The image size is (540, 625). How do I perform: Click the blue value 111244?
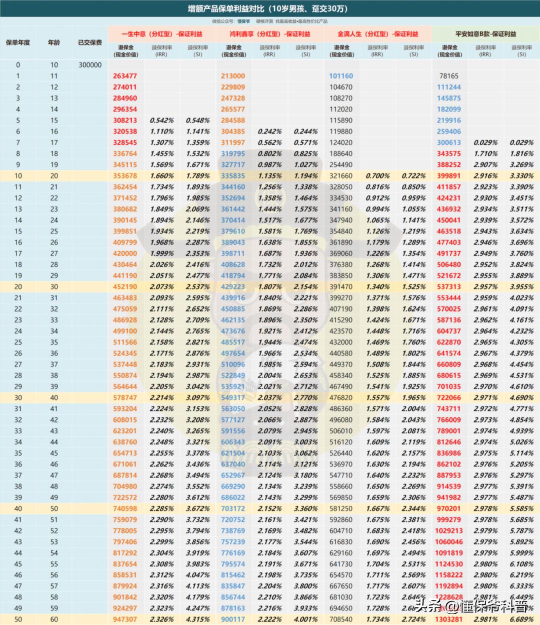tap(449, 87)
